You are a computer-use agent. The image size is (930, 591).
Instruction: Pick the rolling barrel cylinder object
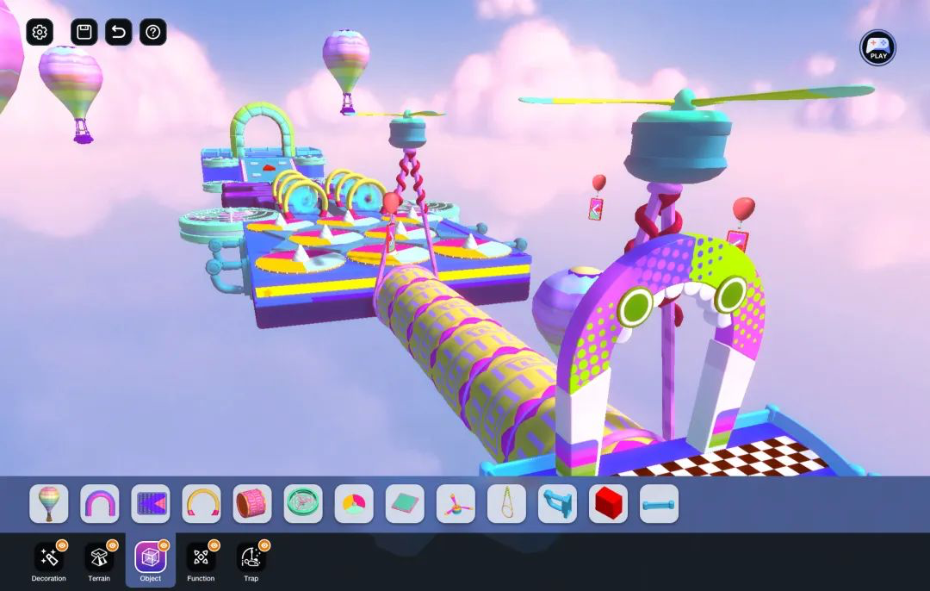[x=252, y=504]
